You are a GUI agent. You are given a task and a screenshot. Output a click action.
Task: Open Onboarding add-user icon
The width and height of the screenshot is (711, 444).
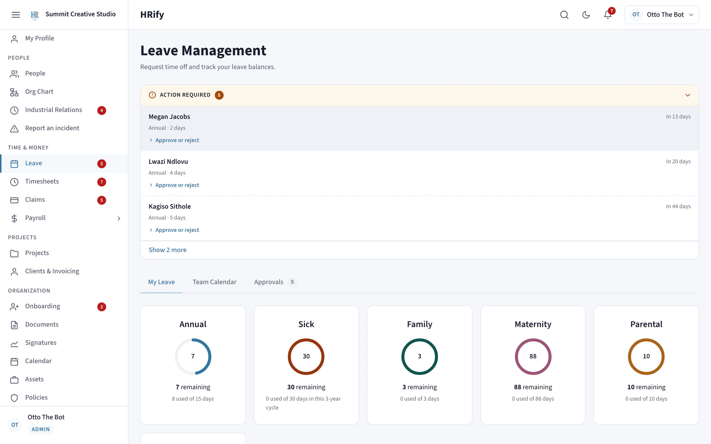(x=14, y=306)
